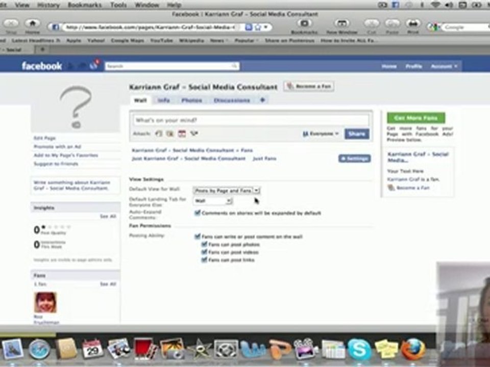Screen dimensions: 490x367
Task: Expand the News bookmarks folder
Action: [218, 41]
